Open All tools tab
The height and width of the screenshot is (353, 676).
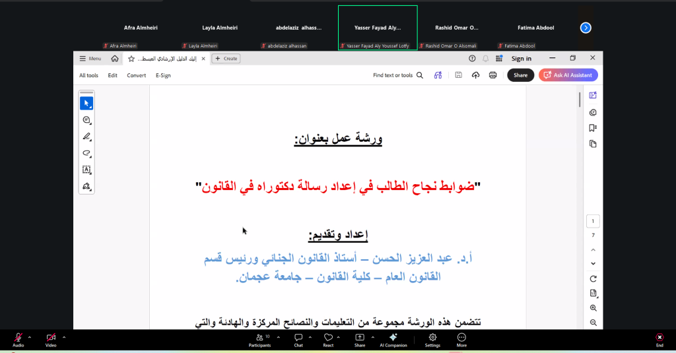pyautogui.click(x=88, y=75)
